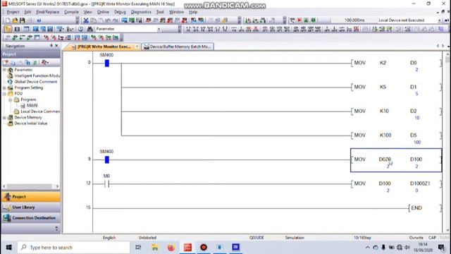
Task: Click the red play simulation icon
Action: click(x=299, y=20)
